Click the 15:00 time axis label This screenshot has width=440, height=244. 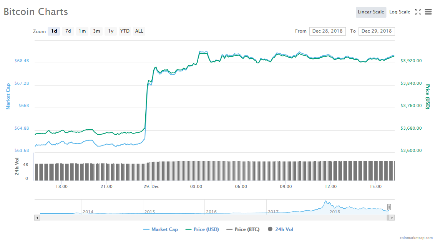(376, 186)
